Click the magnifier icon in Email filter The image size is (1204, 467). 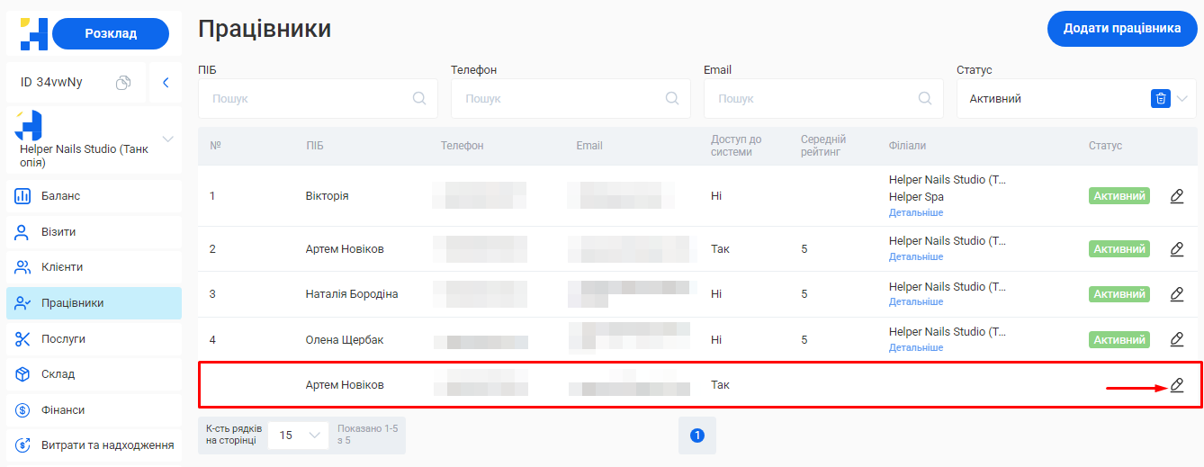(x=925, y=99)
